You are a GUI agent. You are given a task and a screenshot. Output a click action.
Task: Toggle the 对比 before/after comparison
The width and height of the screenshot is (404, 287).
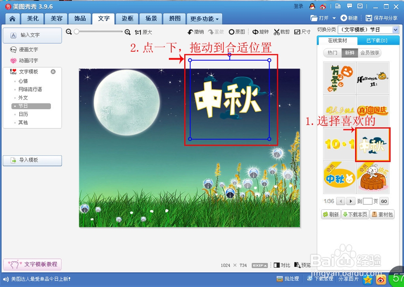point(282,265)
